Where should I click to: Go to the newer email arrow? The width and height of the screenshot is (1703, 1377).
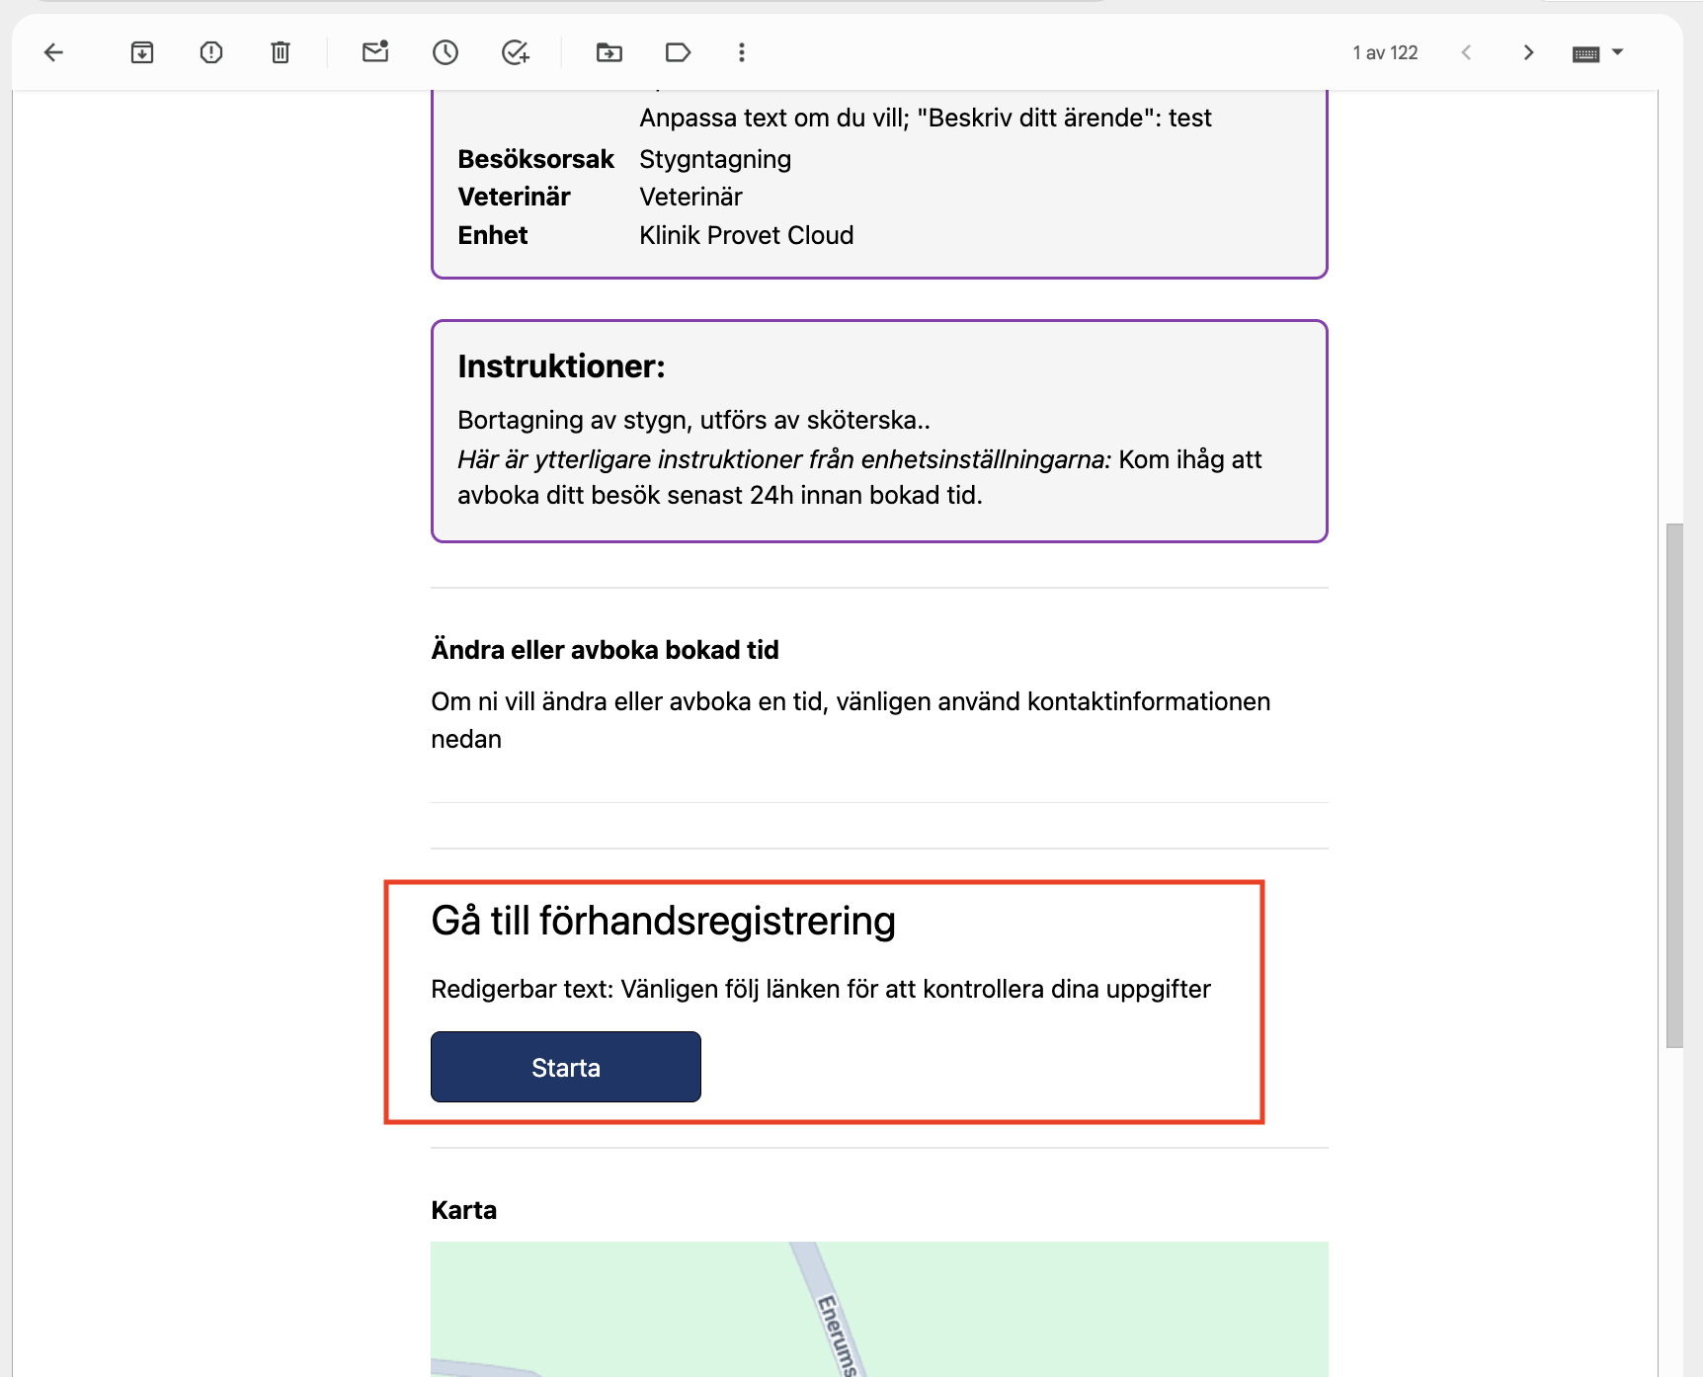1467,52
